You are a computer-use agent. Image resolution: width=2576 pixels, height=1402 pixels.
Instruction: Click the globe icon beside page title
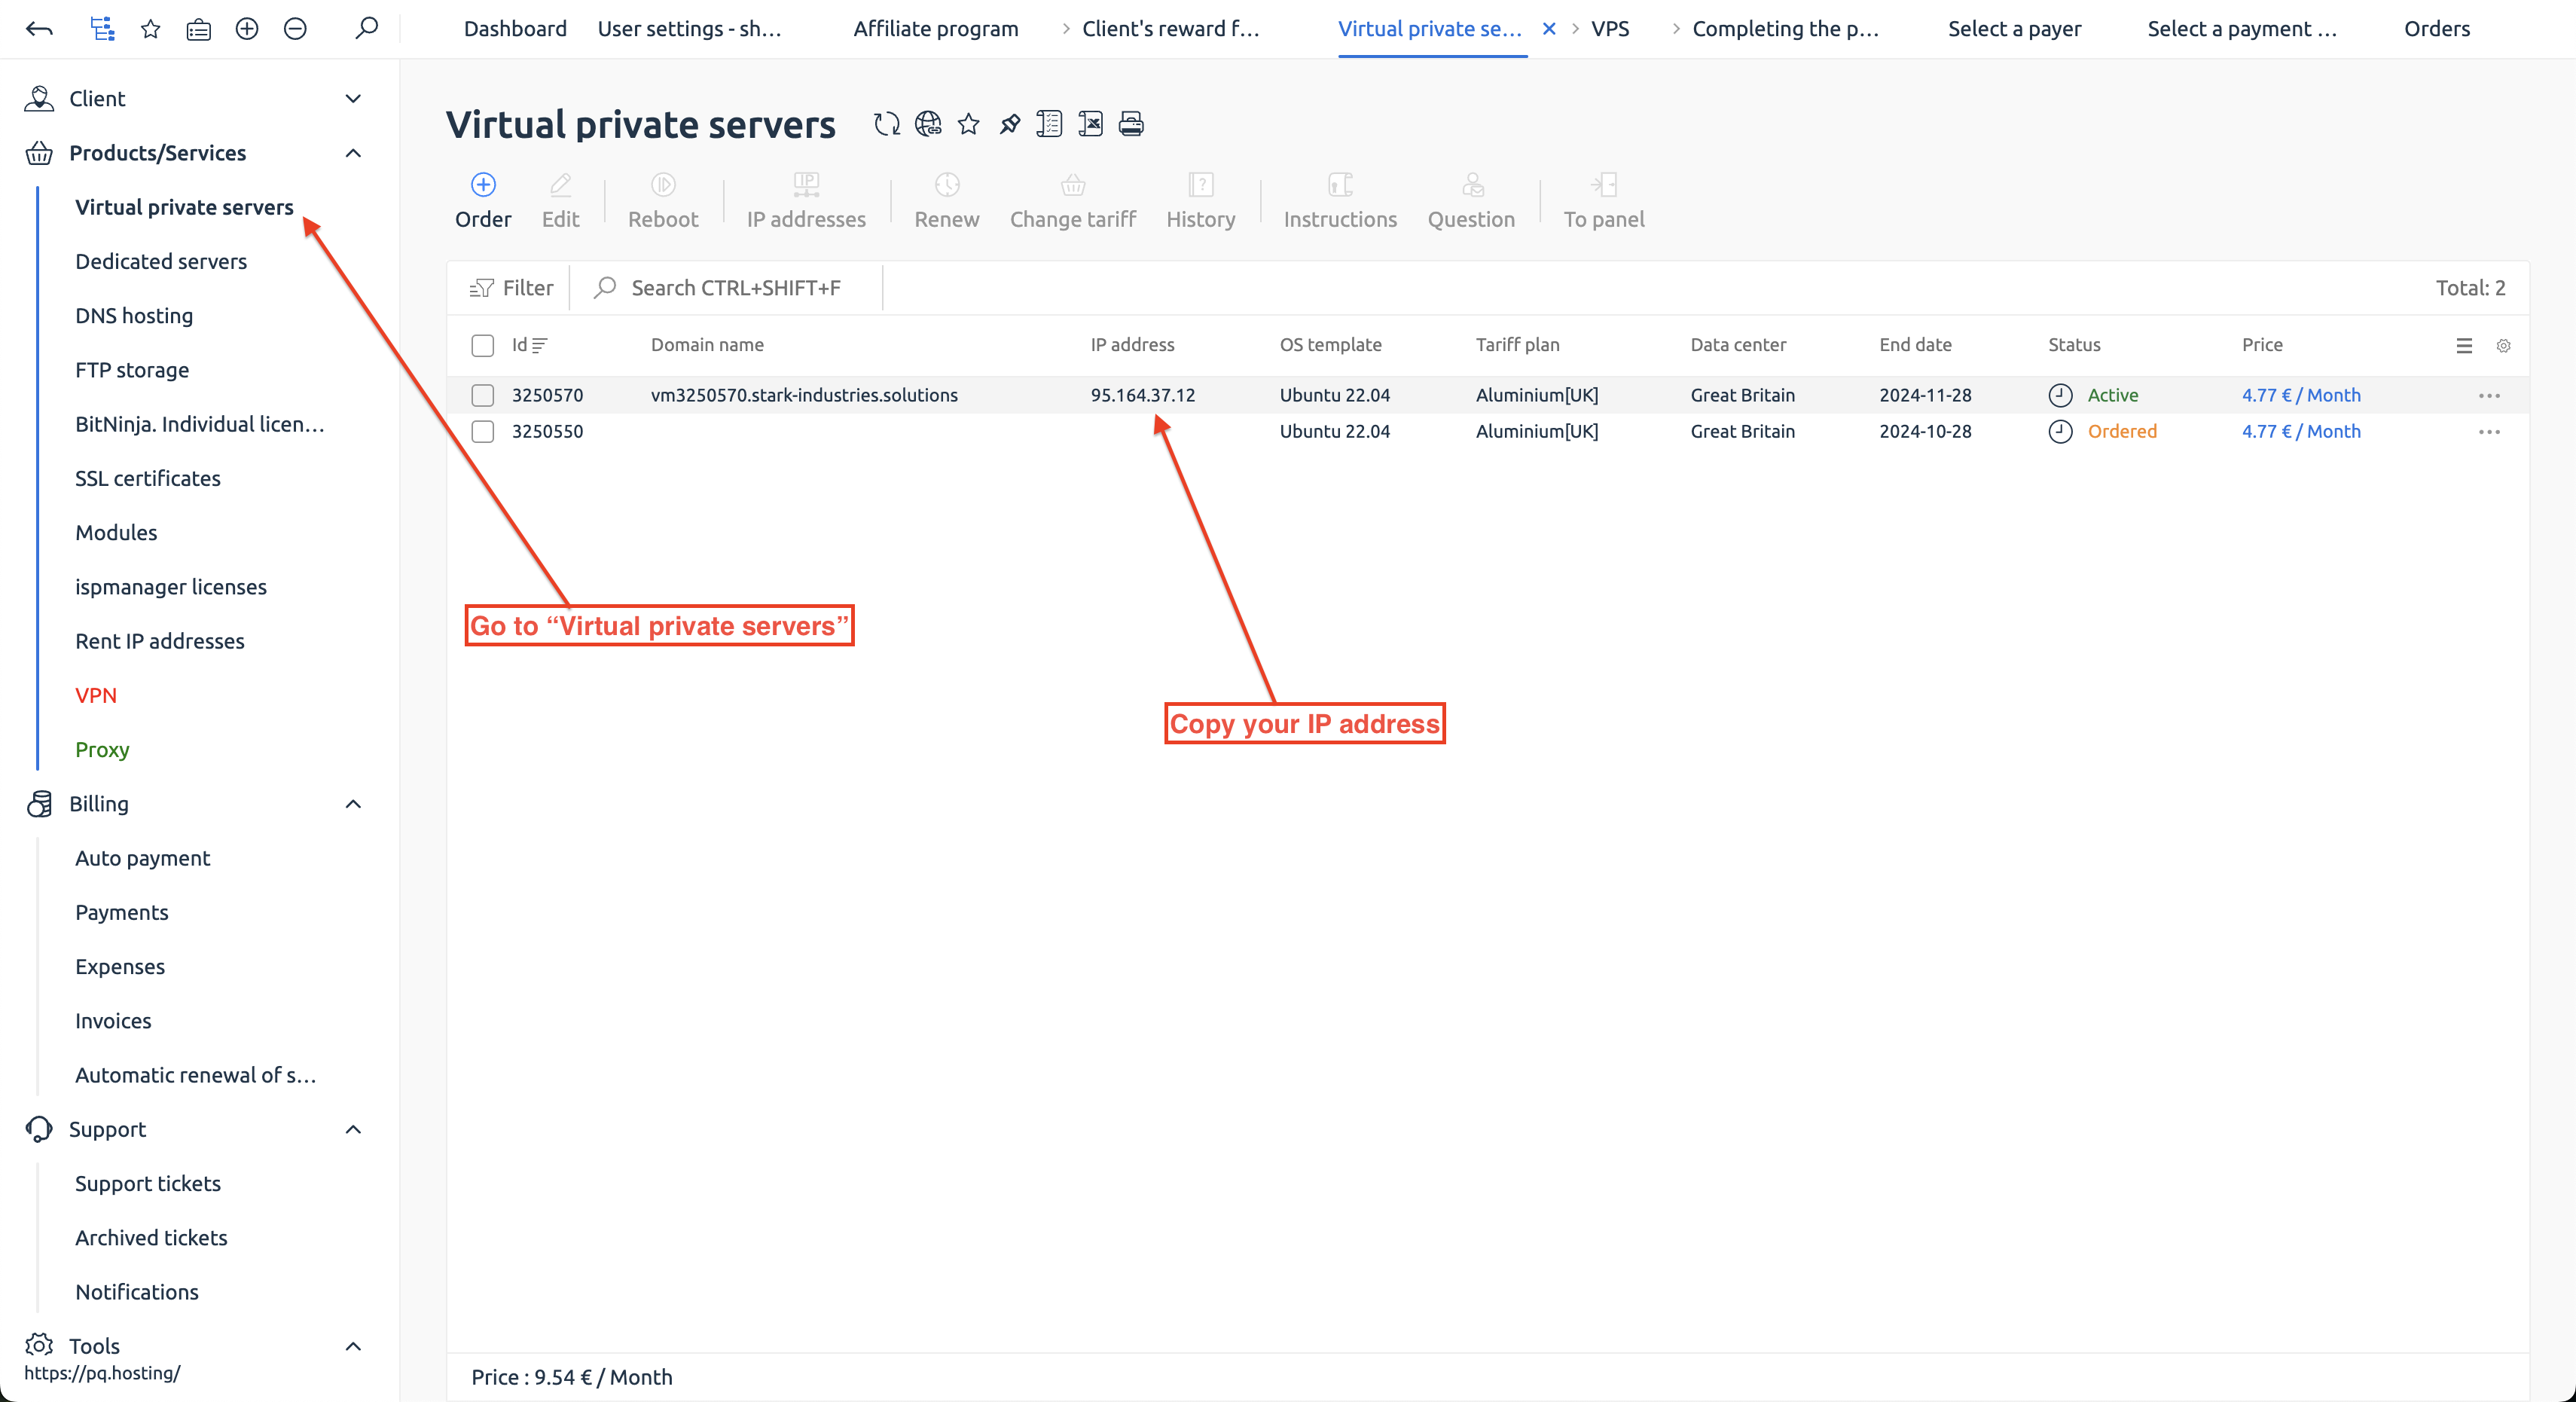(x=928, y=124)
